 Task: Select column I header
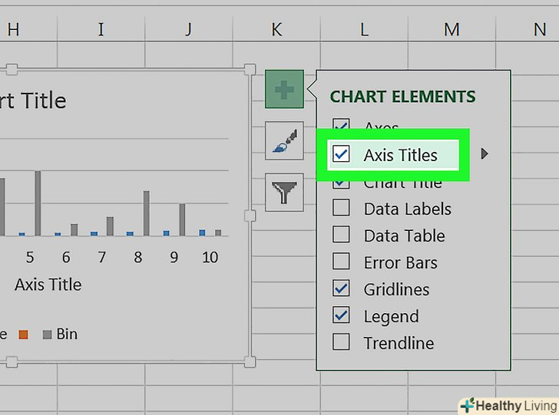click(x=101, y=30)
